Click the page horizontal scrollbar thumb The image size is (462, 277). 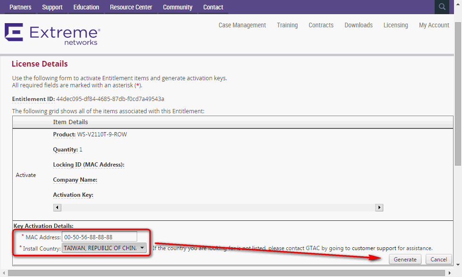coord(226,273)
